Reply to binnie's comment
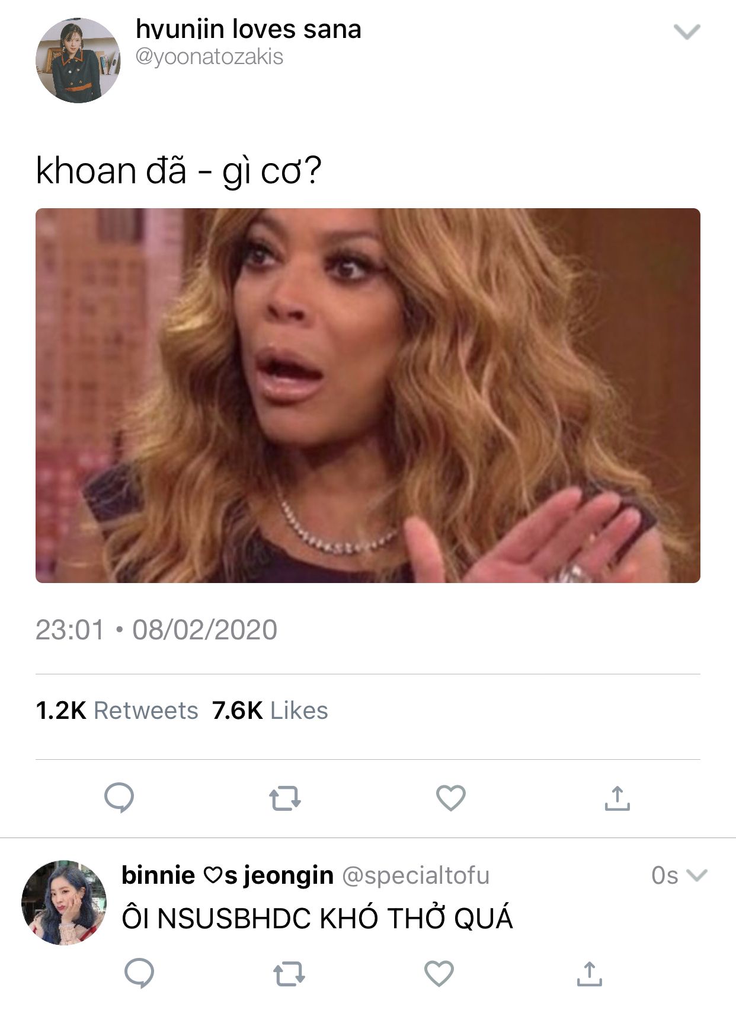This screenshot has width=736, height=1019. [139, 973]
